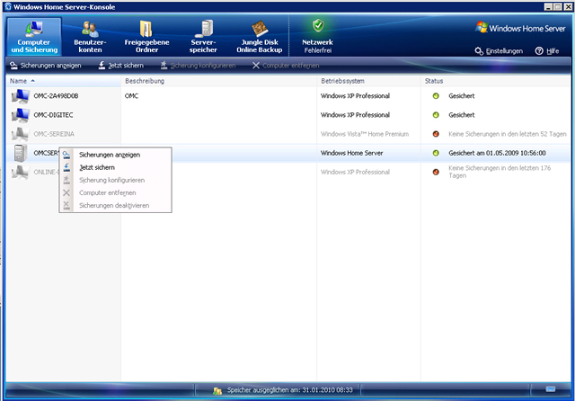Click the Beschreibung column header

(218, 81)
